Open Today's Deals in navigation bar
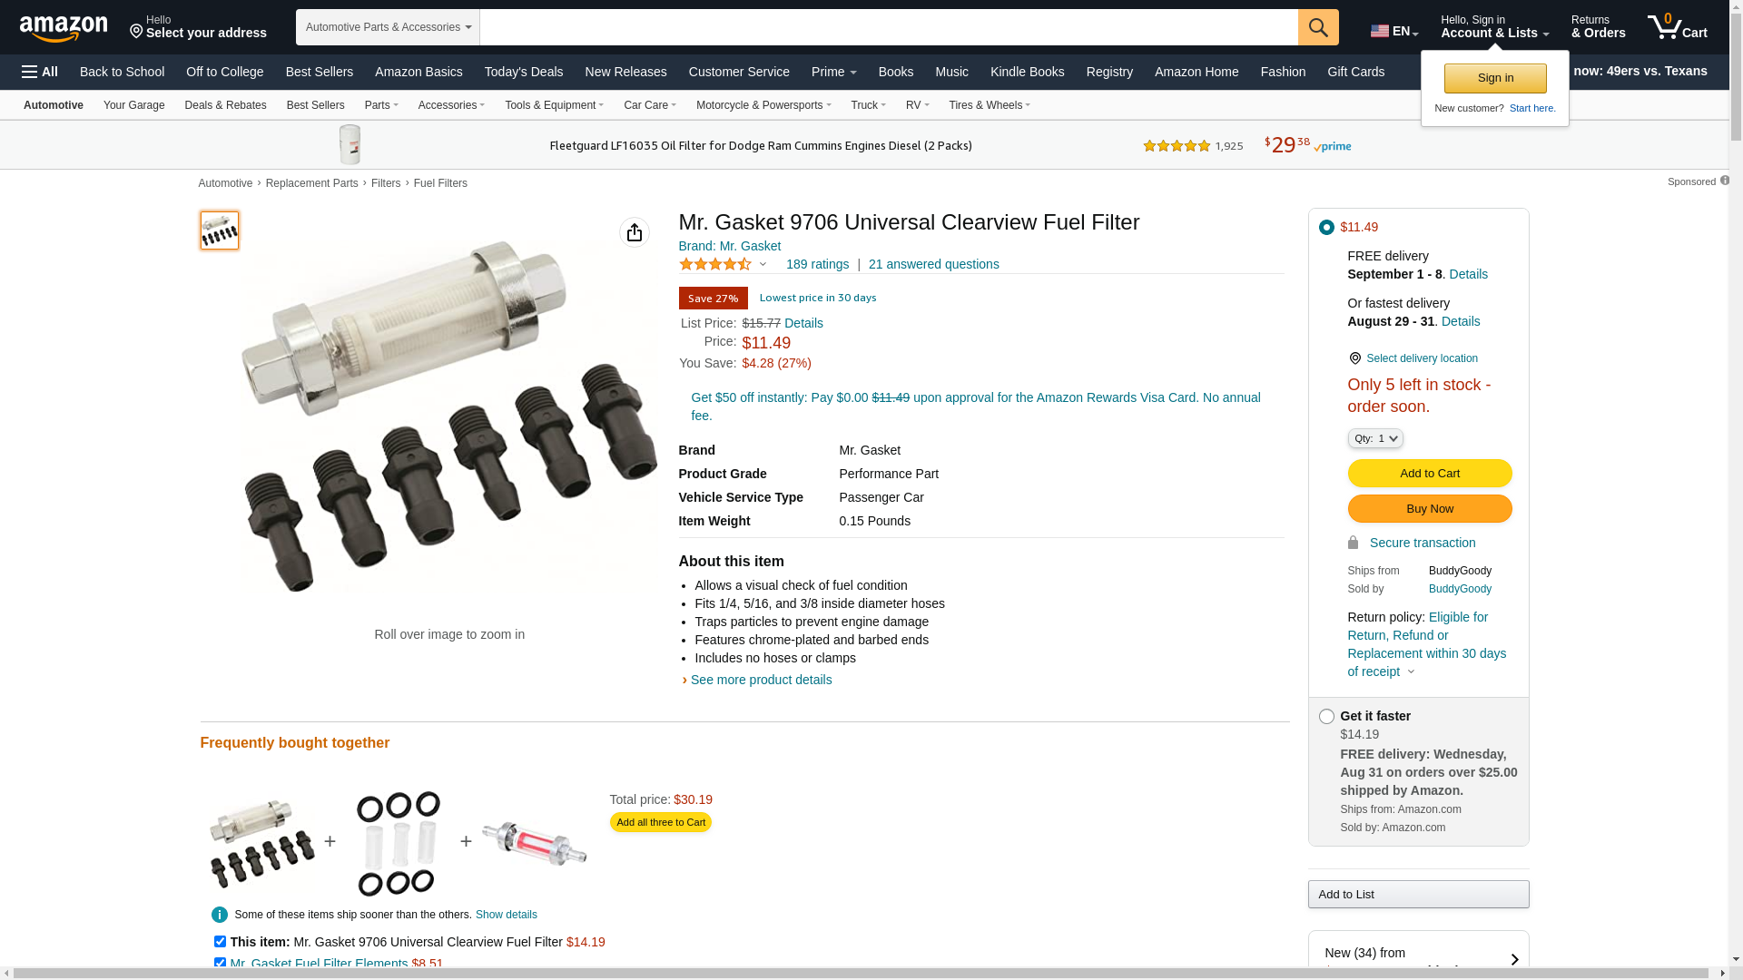1743x980 pixels. tap(523, 72)
